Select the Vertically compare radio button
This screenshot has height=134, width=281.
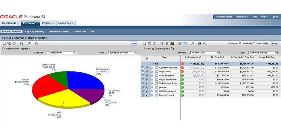tap(240, 43)
